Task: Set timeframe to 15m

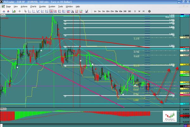Action: [112, 11]
